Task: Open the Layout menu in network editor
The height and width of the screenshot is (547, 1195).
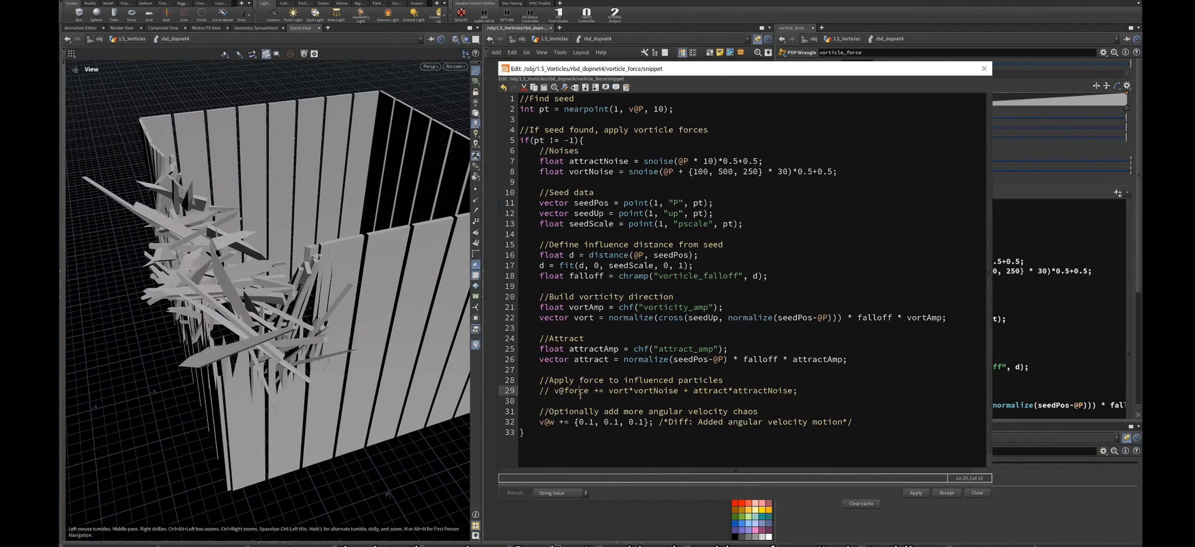Action: click(x=580, y=52)
